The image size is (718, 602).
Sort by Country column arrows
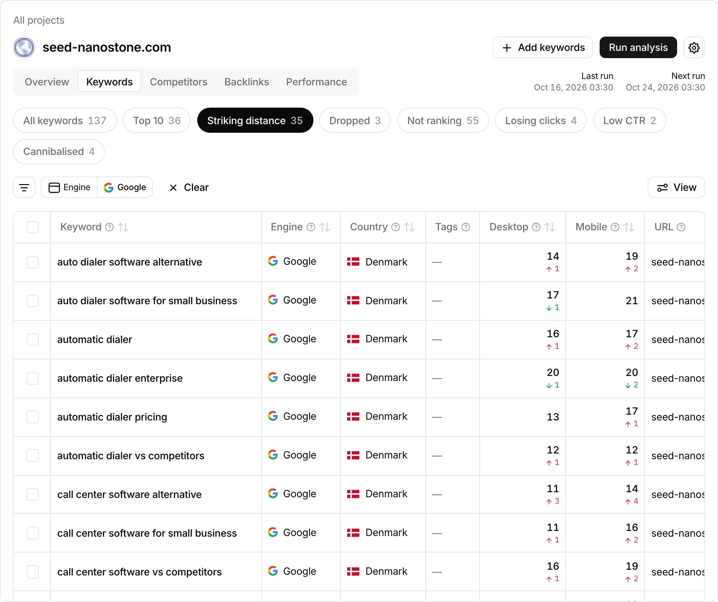tap(410, 227)
